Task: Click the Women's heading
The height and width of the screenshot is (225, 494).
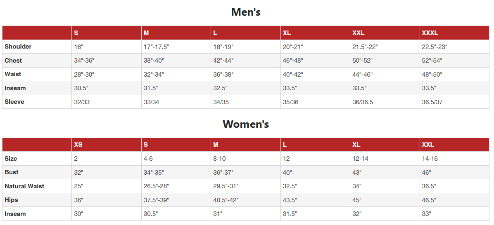Action: 246,124
